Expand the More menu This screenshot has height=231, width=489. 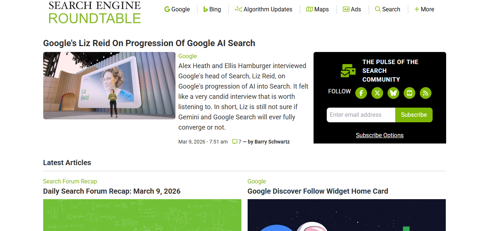point(424,10)
